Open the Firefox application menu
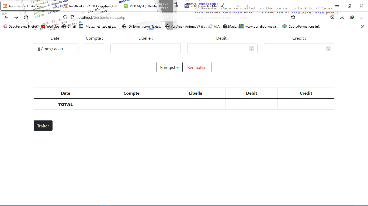The image size is (368, 206). pos(362,17)
